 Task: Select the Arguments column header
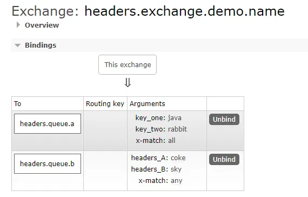[148, 104]
